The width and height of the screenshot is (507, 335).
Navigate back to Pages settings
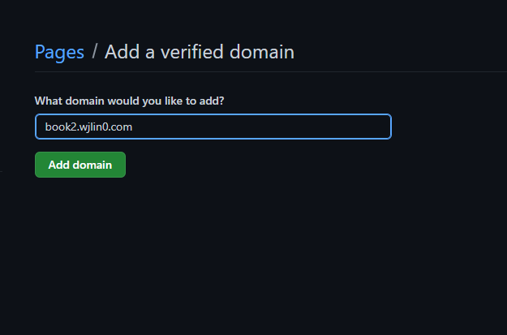(59, 53)
